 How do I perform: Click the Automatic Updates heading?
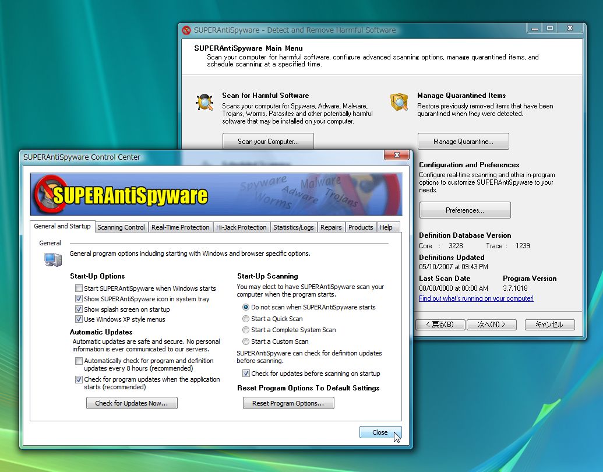(x=101, y=332)
